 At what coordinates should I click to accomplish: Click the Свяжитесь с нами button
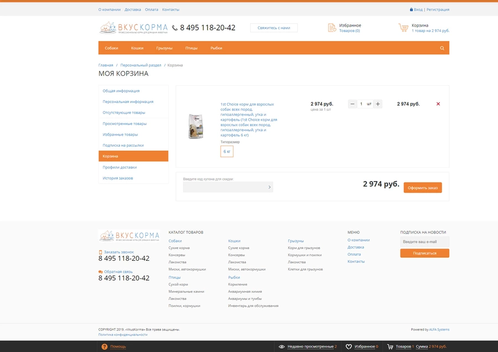[274, 28]
